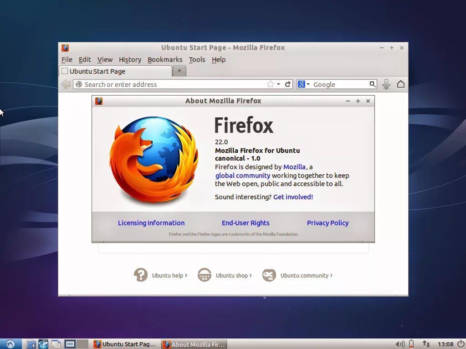Click the magnifier search icon in search box
Screen dimensions: 466x349
coord(372,84)
